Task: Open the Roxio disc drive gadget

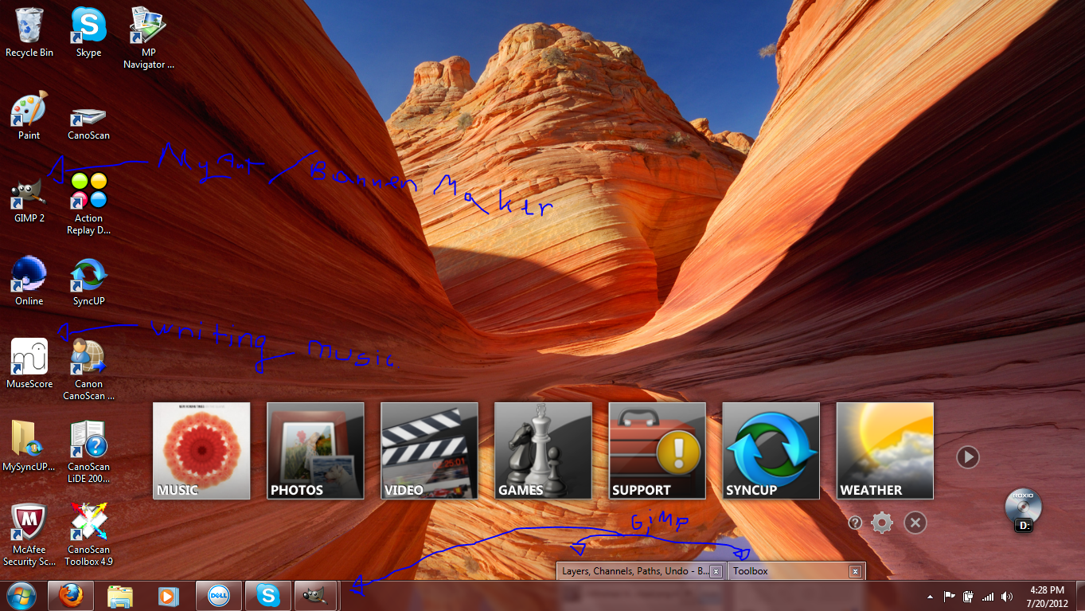Action: (x=1022, y=509)
